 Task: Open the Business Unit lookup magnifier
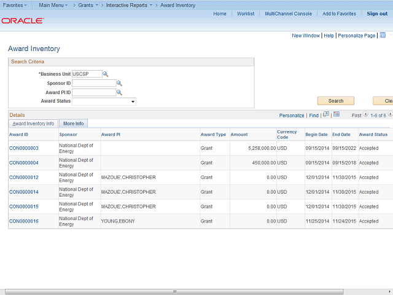106,74
